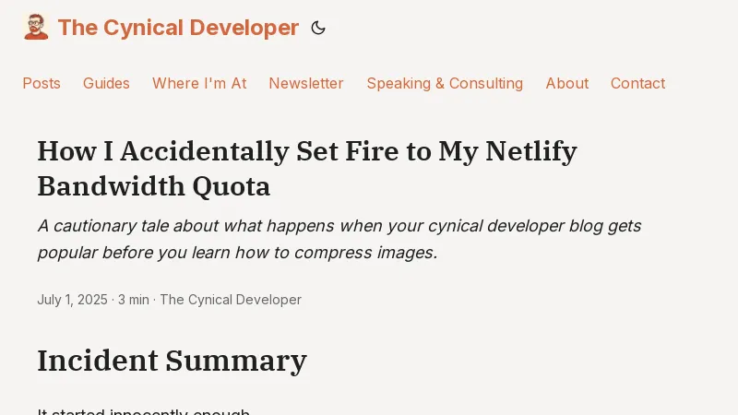
Task: Click the developer avatar logo icon
Action: click(x=36, y=28)
